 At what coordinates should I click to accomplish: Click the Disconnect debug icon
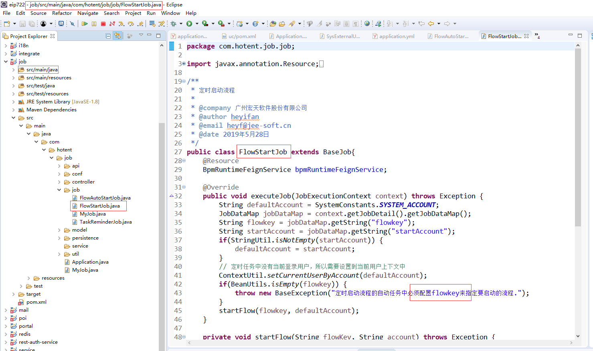pos(112,24)
